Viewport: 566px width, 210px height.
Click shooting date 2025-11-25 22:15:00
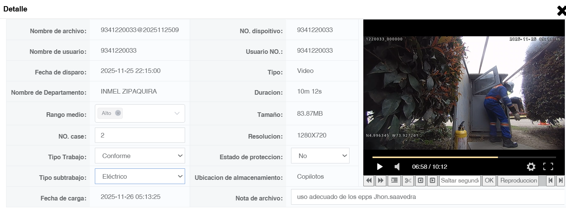pos(130,71)
